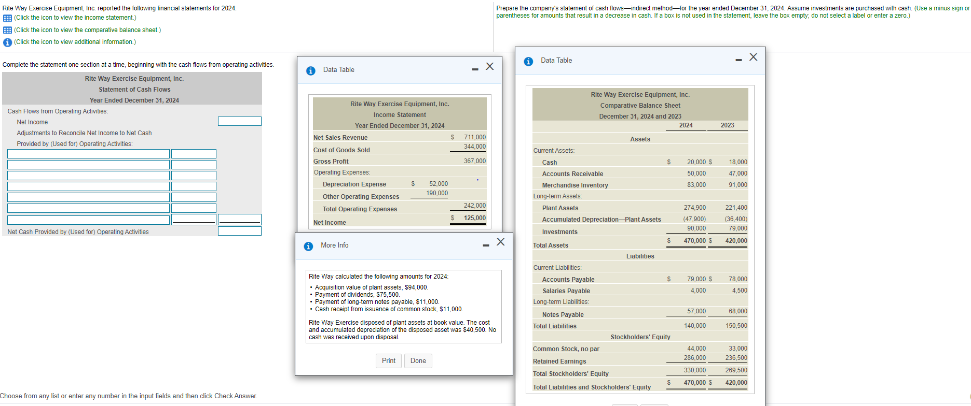Image resolution: width=971 pixels, height=406 pixels.
Task: Select Gross Profit label in income statement
Action: coord(331,162)
